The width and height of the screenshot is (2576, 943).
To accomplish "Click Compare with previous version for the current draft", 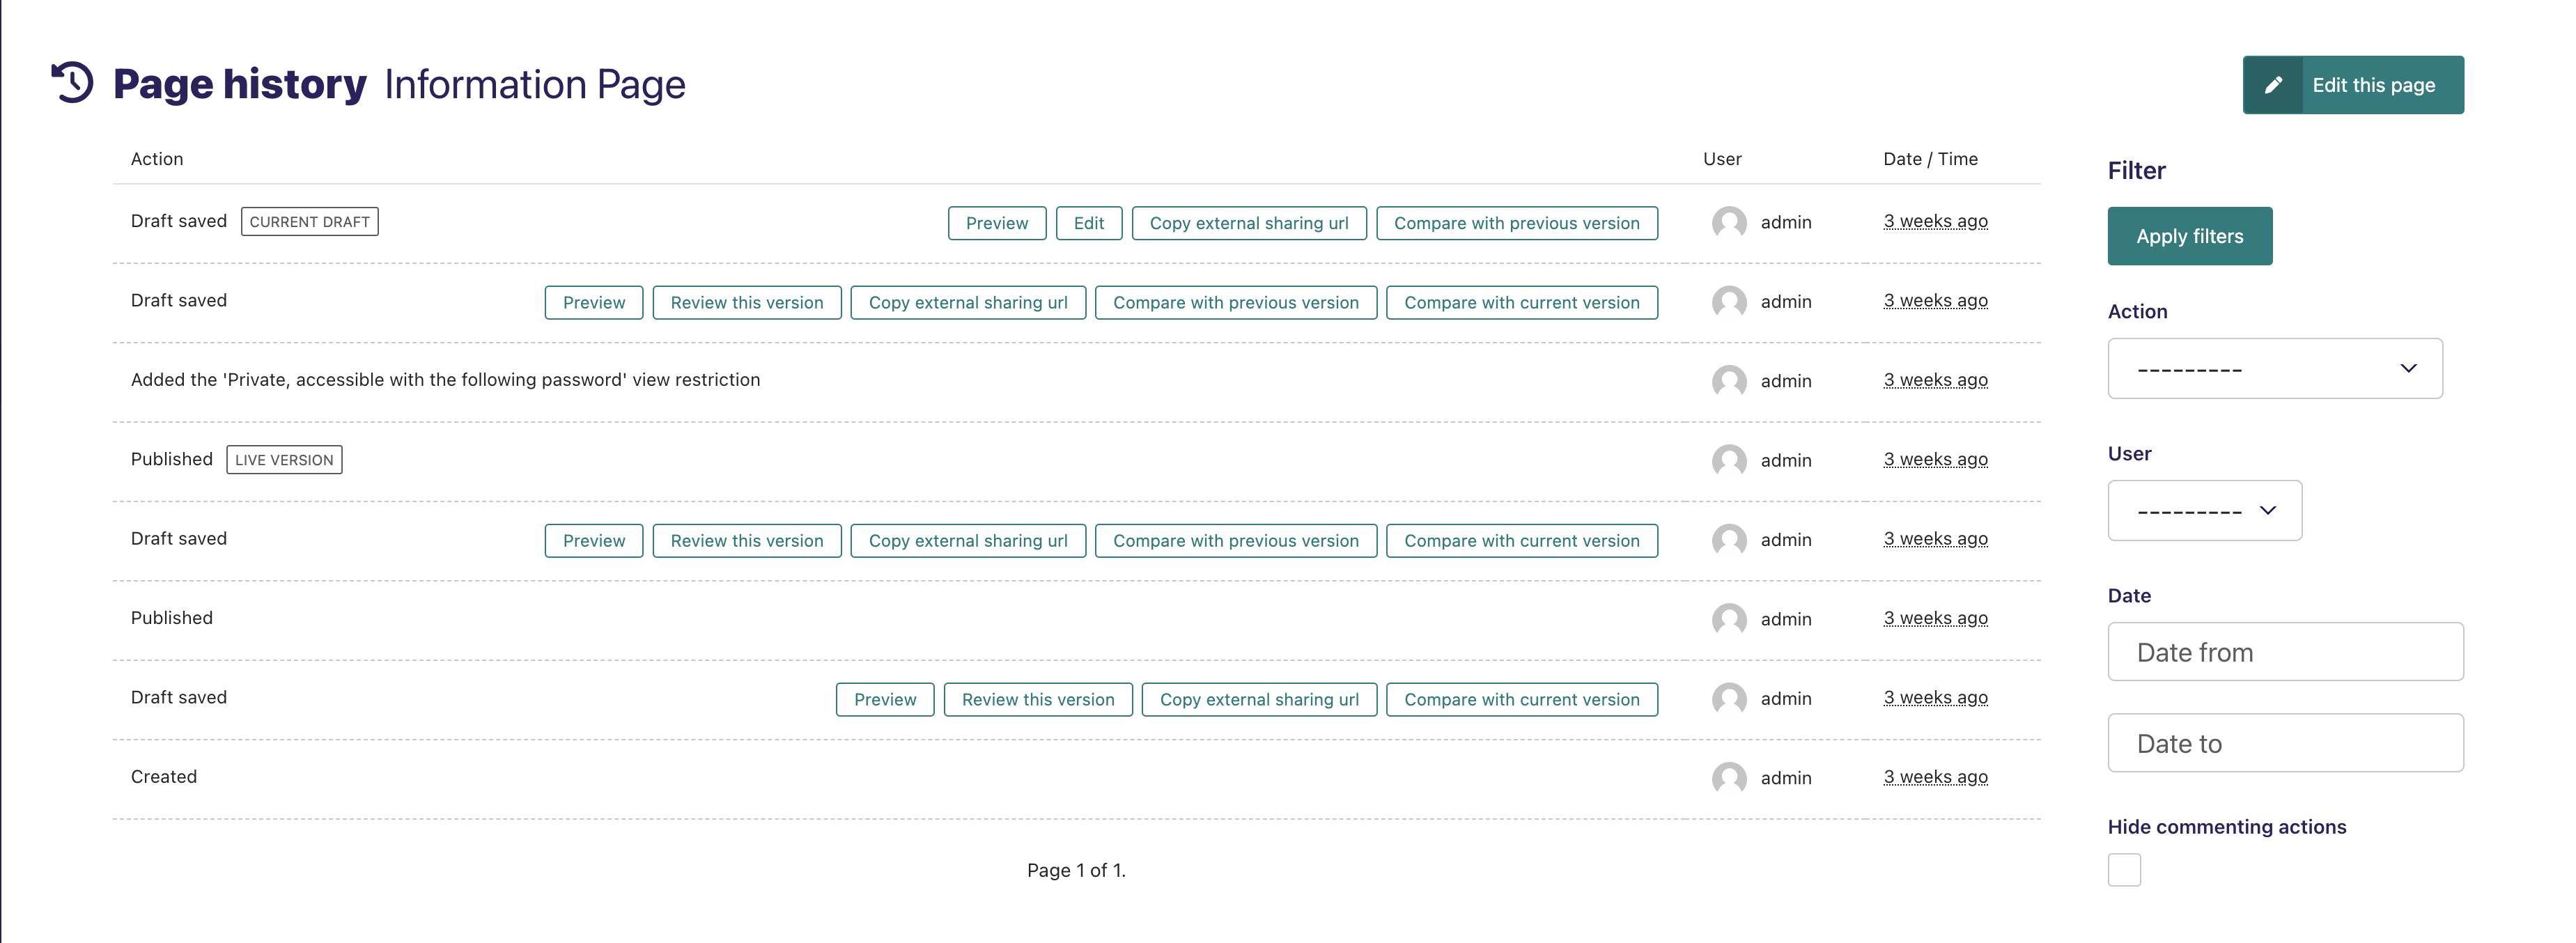I will click(x=1516, y=223).
